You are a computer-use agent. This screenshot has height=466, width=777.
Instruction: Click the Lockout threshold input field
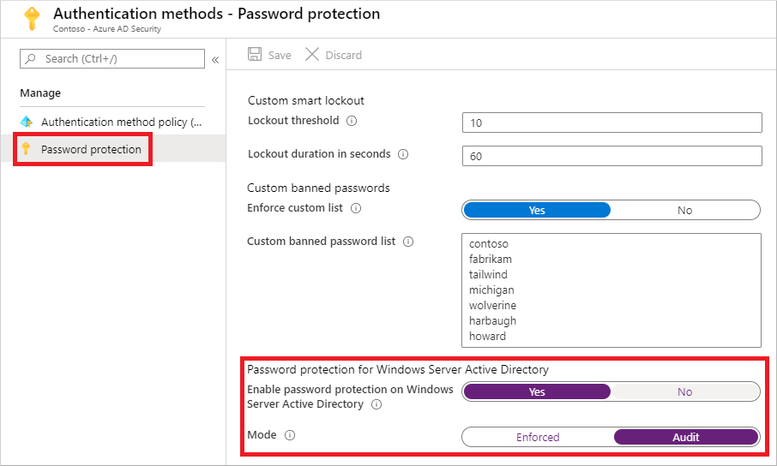(611, 122)
